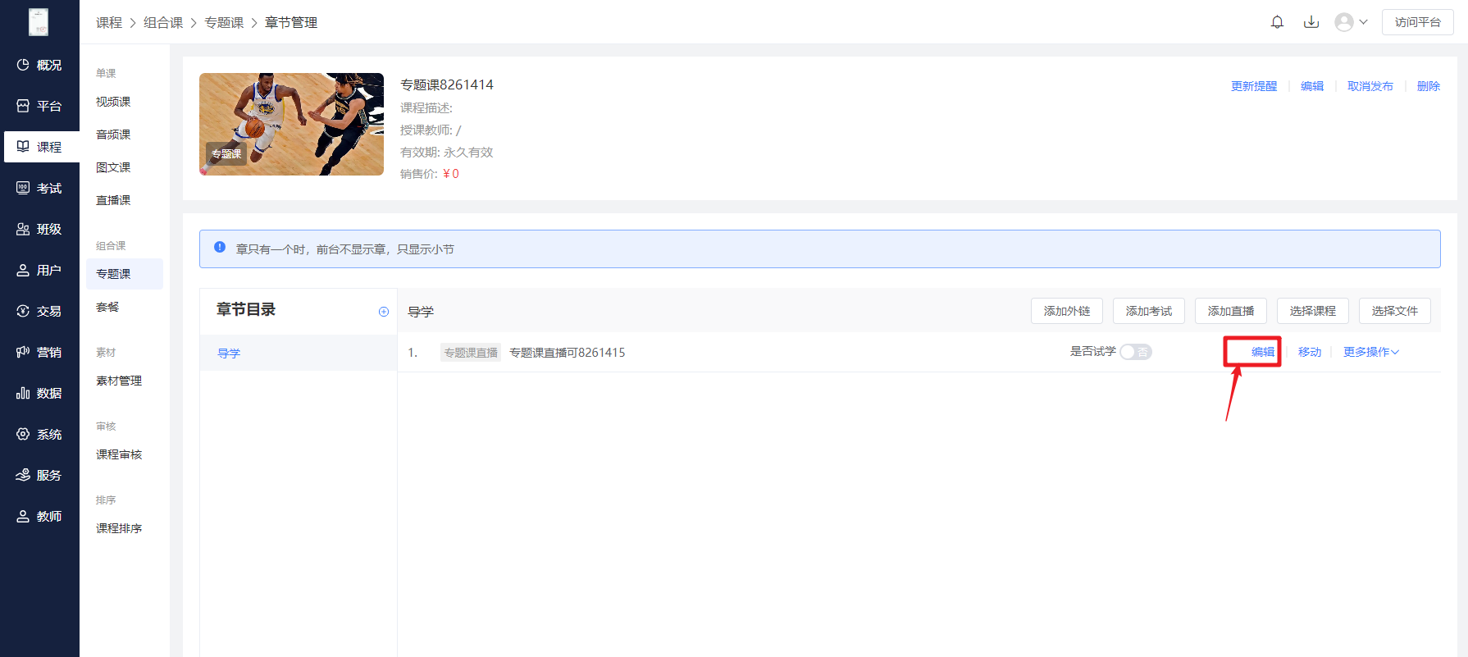Click 课程 in the breadcrumb
The width and height of the screenshot is (1468, 657).
point(109,23)
